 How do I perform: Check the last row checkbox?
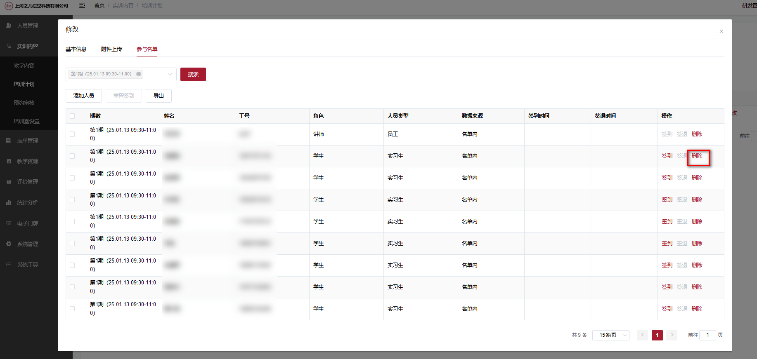click(x=72, y=309)
